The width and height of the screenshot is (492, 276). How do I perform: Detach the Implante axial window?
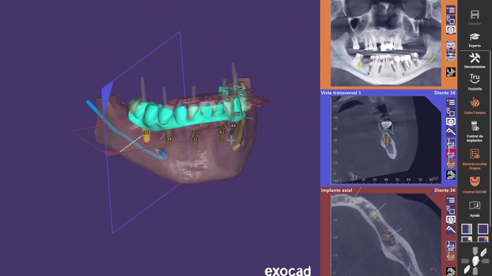(451, 210)
